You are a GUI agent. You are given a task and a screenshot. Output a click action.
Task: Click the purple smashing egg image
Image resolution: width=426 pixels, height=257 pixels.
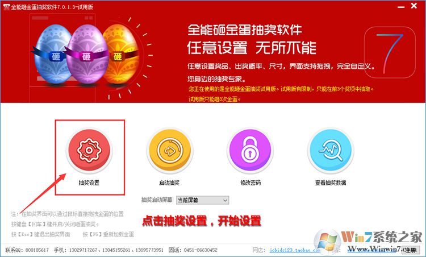[87, 54]
